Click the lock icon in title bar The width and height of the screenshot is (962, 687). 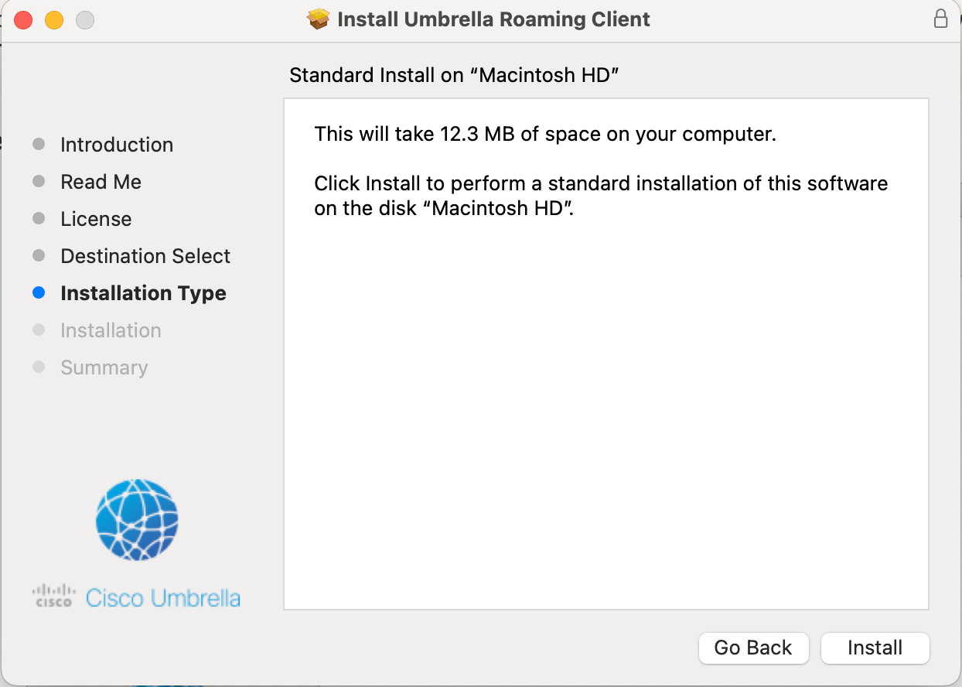(940, 19)
